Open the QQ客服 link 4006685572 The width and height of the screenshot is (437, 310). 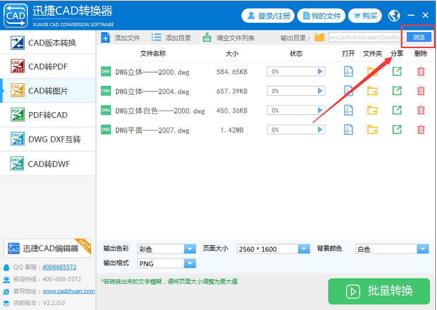60,267
